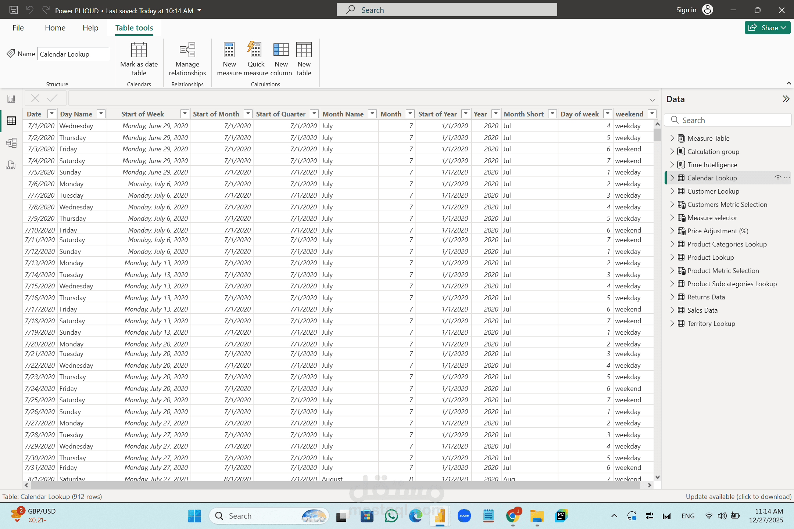Open PyCharm from taskbar
This screenshot has width=794, height=529.
[561, 516]
